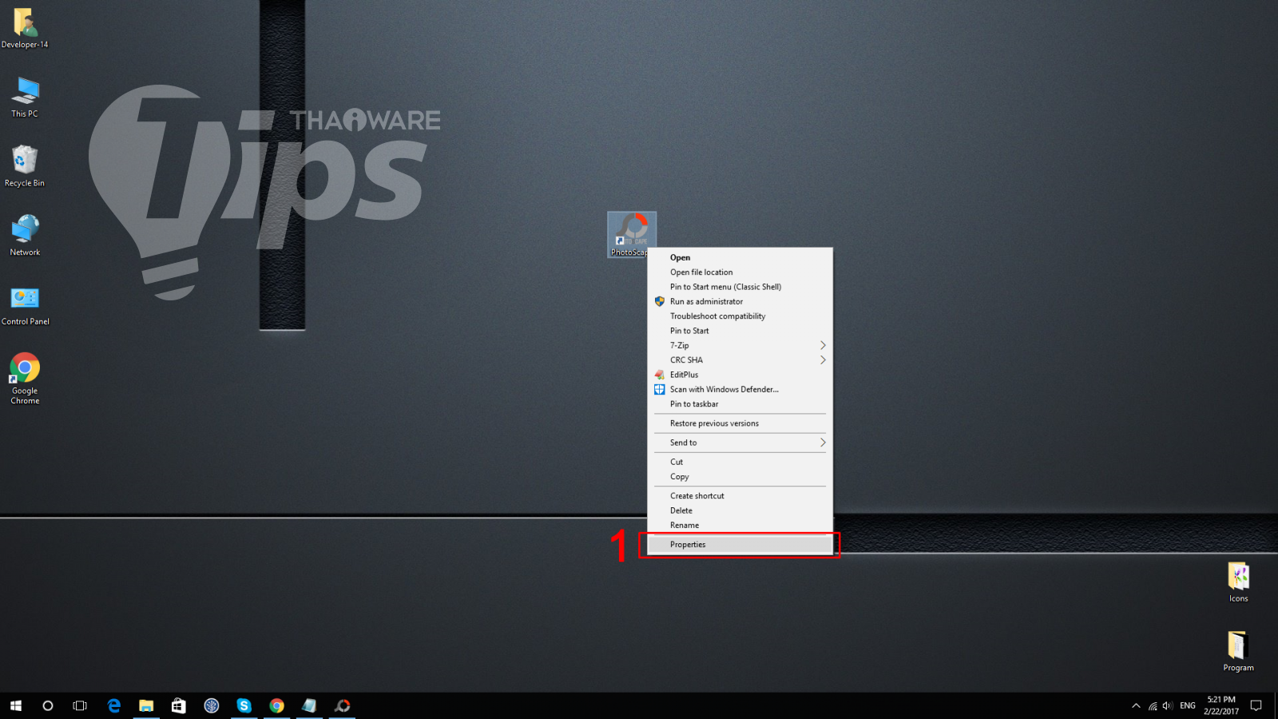Open the Developer-14 folder icon on desktop
Image resolution: width=1278 pixels, height=719 pixels.
click(x=25, y=29)
